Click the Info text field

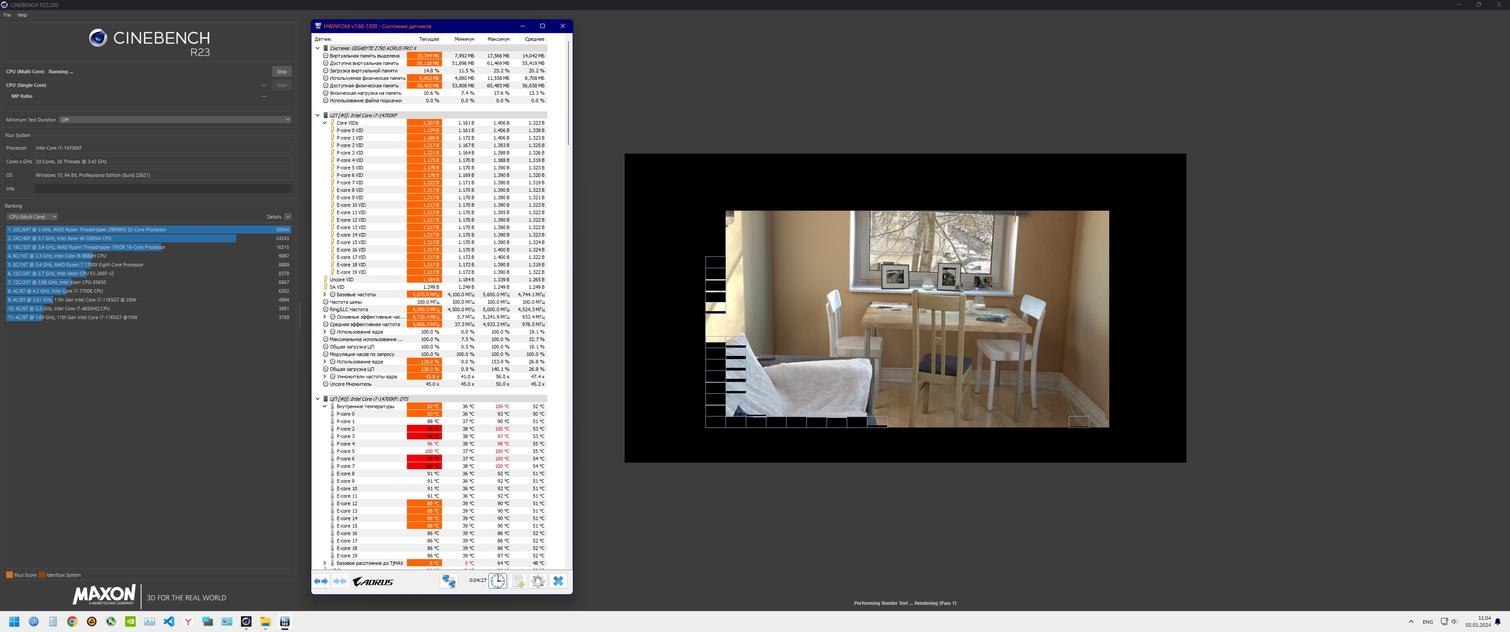point(163,189)
